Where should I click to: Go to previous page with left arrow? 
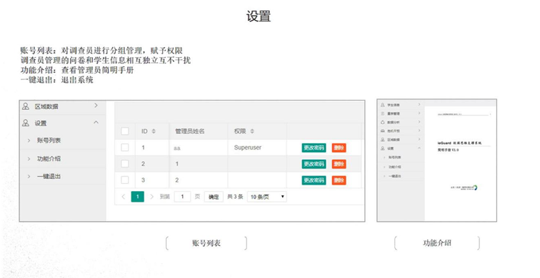click(x=124, y=197)
